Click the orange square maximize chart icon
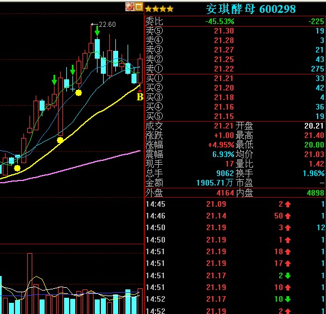This screenshot has height=314, width=326. point(139,7)
